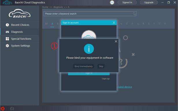Open System Settings in sidebar
This screenshot has height=111, width=178.
pyautogui.click(x=20, y=46)
